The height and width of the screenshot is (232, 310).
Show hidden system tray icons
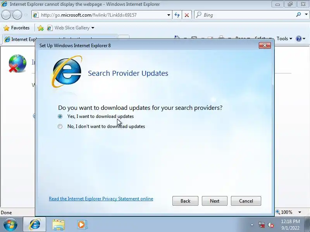coord(252,225)
